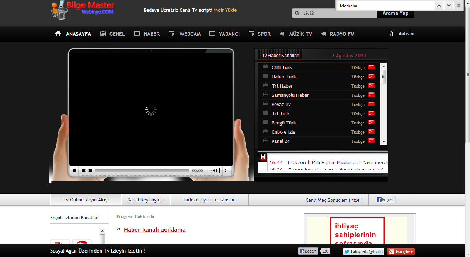Select the Bengü Türk channel
This screenshot has height=257, width=470.
click(284, 123)
